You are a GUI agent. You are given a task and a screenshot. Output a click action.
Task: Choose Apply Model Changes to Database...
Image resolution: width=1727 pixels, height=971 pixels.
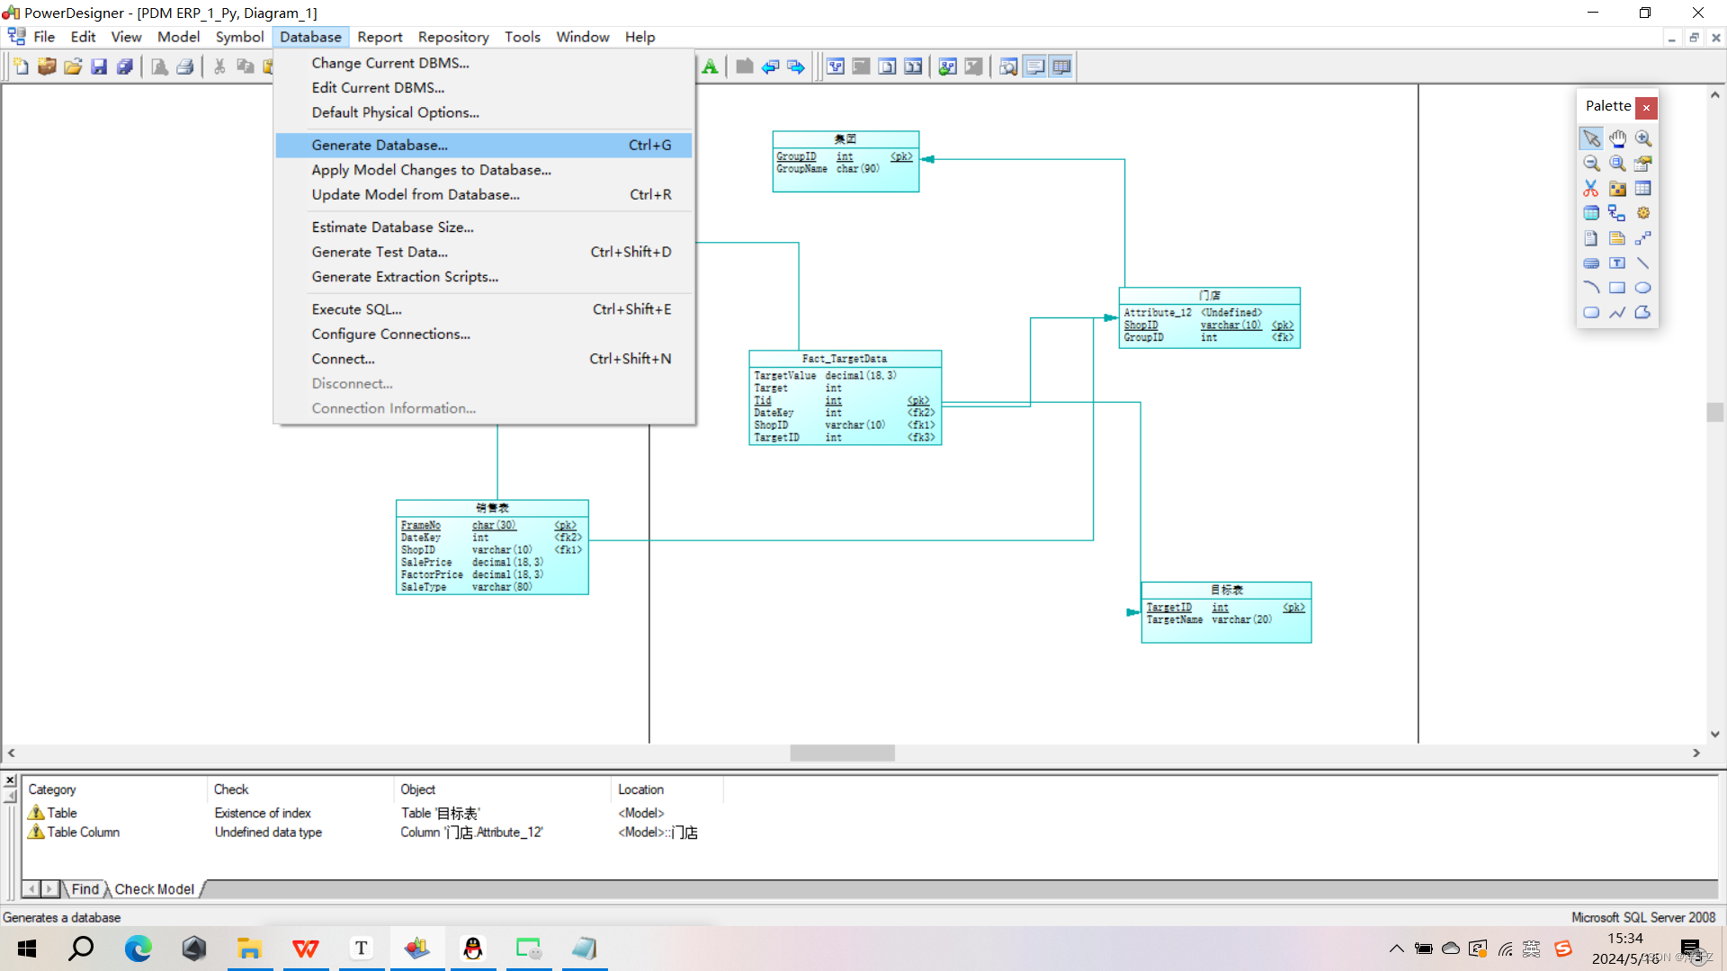pos(484,170)
